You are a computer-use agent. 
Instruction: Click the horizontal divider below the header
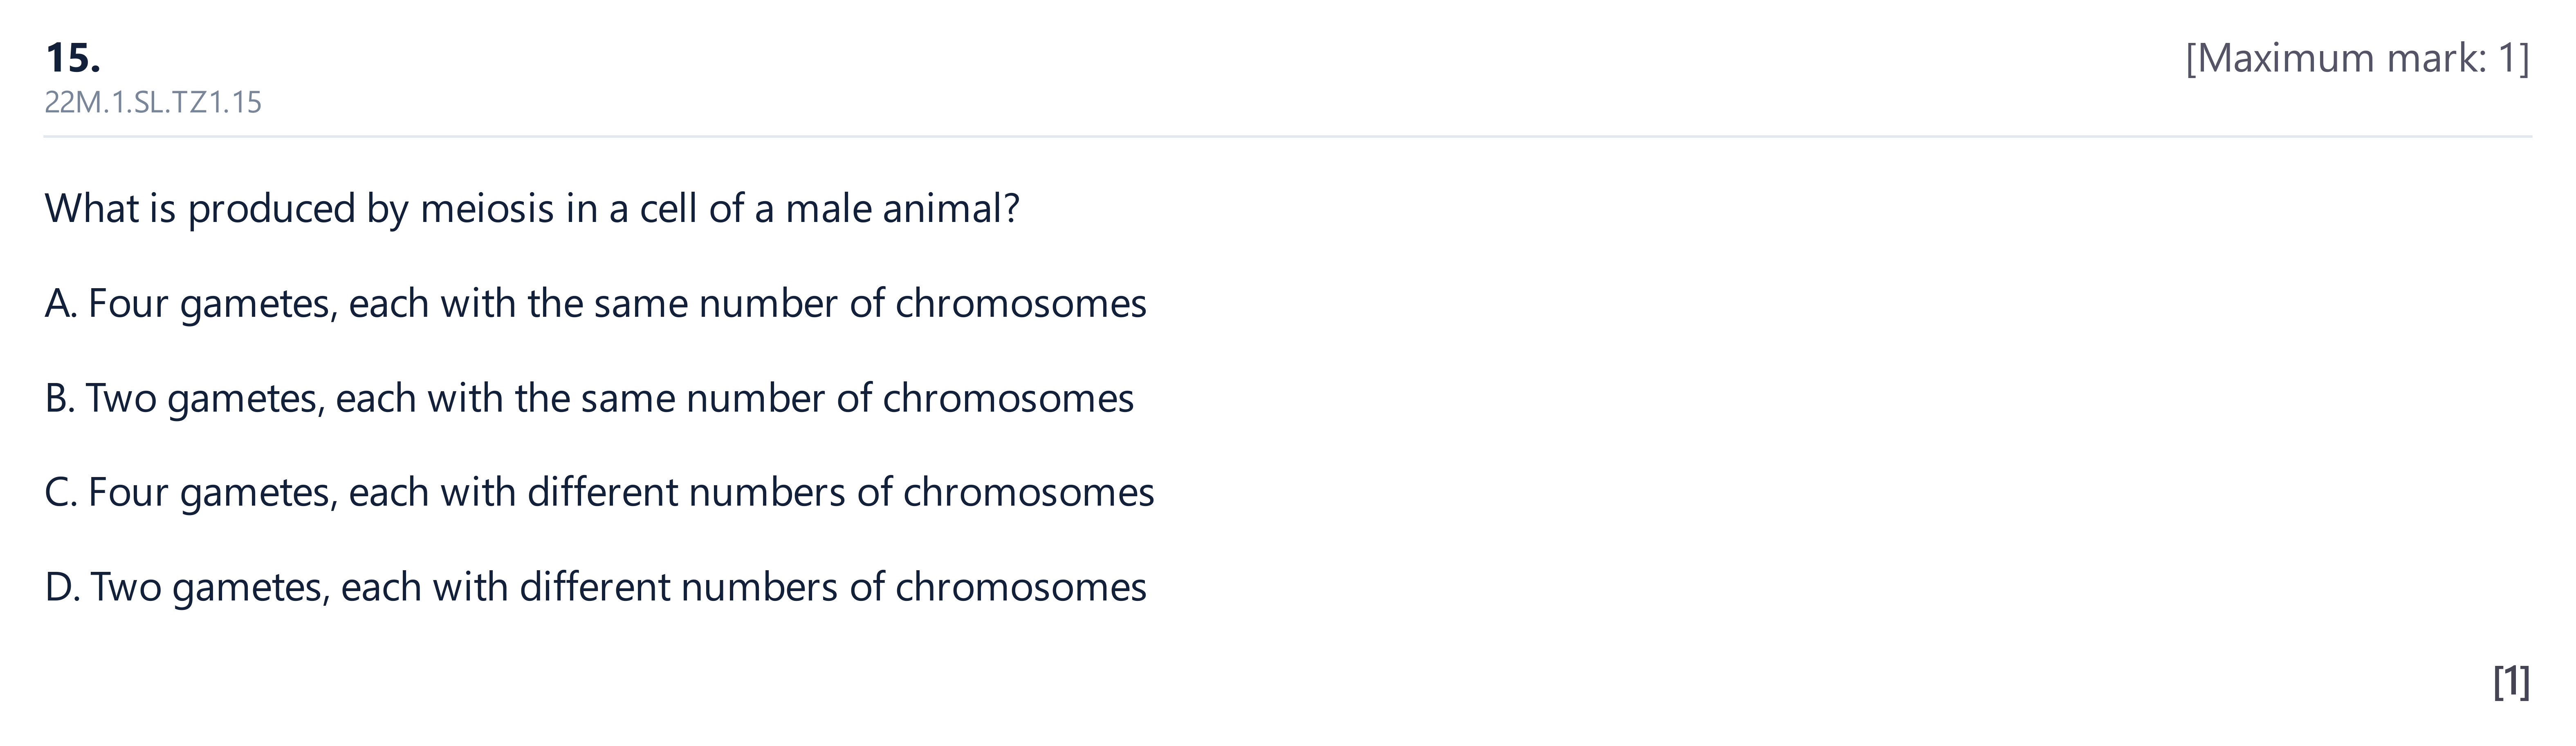tap(1288, 136)
